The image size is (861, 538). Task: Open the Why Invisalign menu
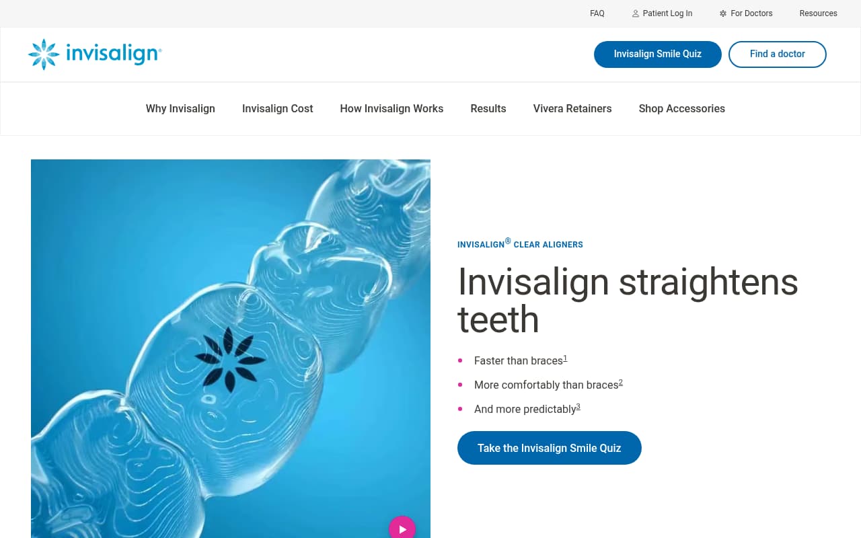pyautogui.click(x=180, y=108)
